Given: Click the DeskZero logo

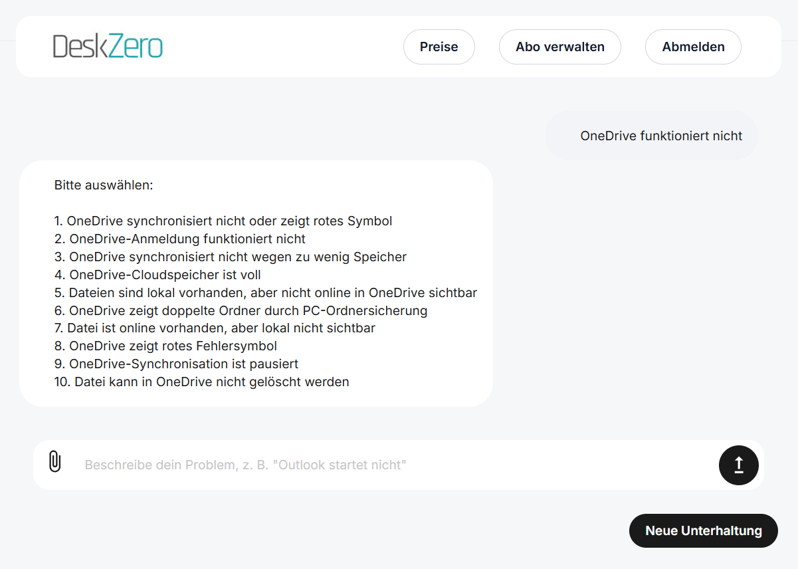Looking at the screenshot, I should tap(108, 47).
